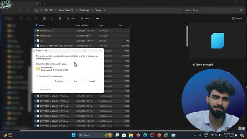Click Try Again in Folder In Use dialog

click(59, 81)
